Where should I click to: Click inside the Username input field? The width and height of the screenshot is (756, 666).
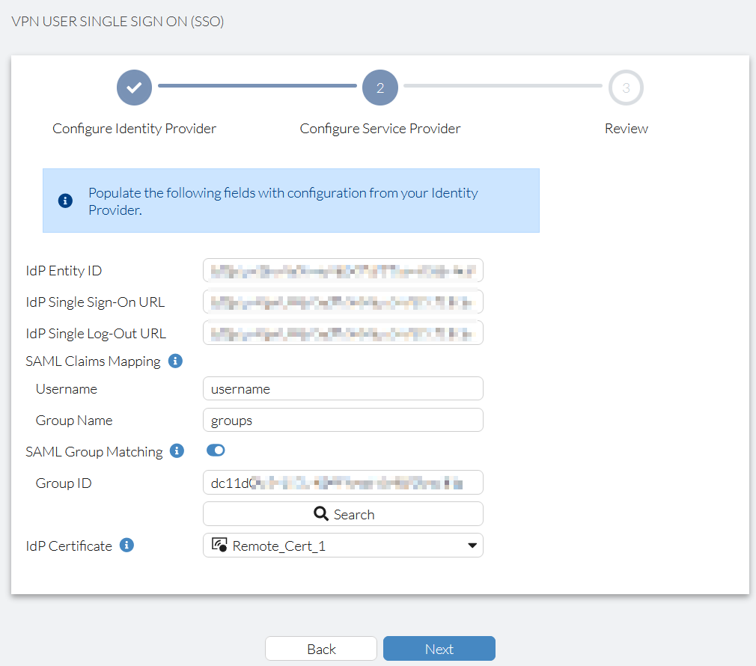(343, 388)
